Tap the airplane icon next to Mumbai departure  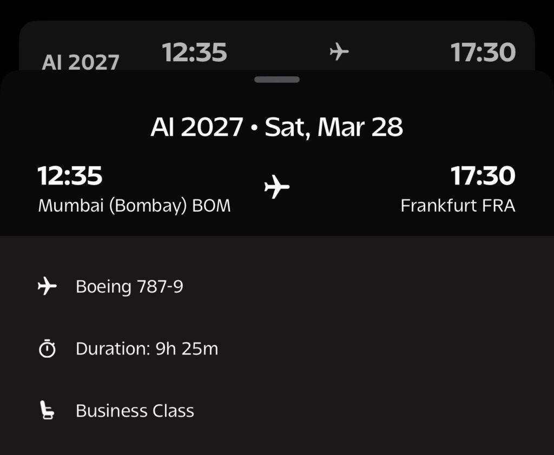(278, 186)
